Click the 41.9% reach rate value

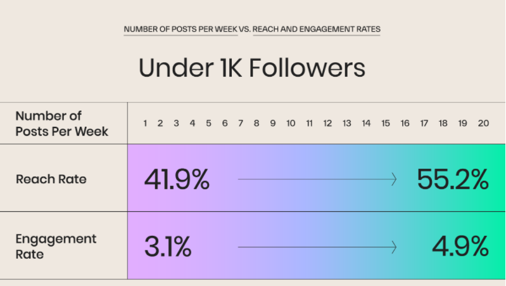[x=177, y=180]
